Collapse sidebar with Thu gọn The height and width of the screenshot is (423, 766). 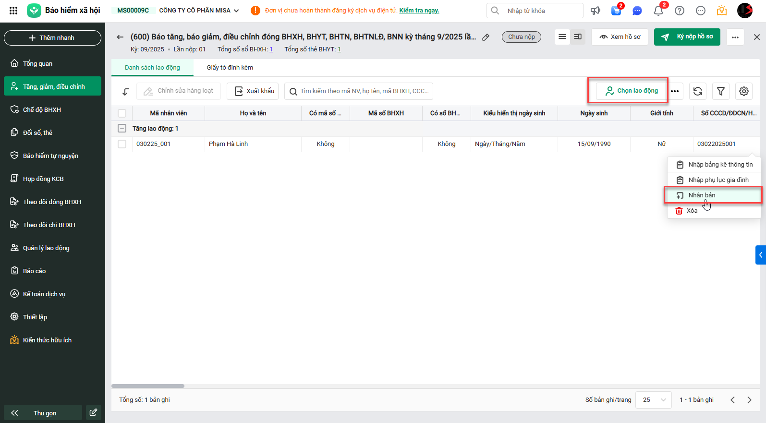43,413
